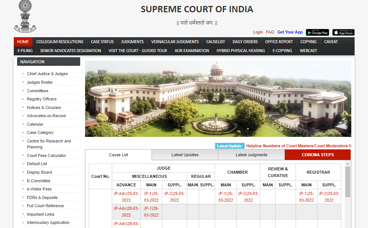This screenshot has height=228, width=368.
Task: Expand the plus icon beside Notices & Circulars
Action: [x=23, y=107]
